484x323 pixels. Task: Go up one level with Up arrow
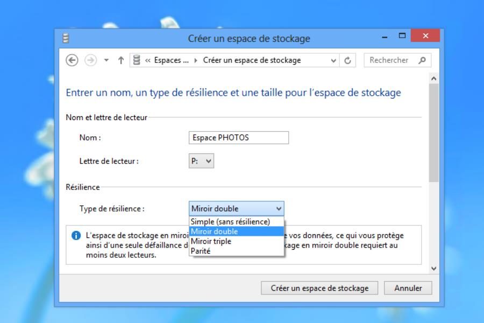pos(121,60)
